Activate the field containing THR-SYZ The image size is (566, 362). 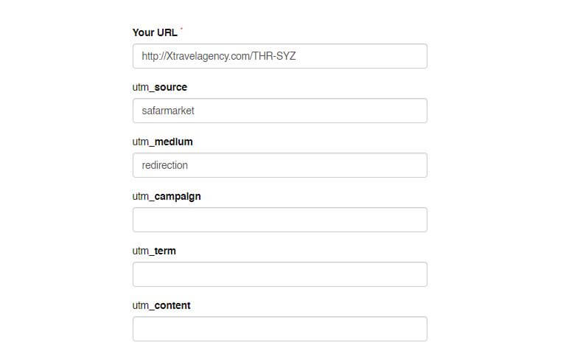(x=279, y=56)
